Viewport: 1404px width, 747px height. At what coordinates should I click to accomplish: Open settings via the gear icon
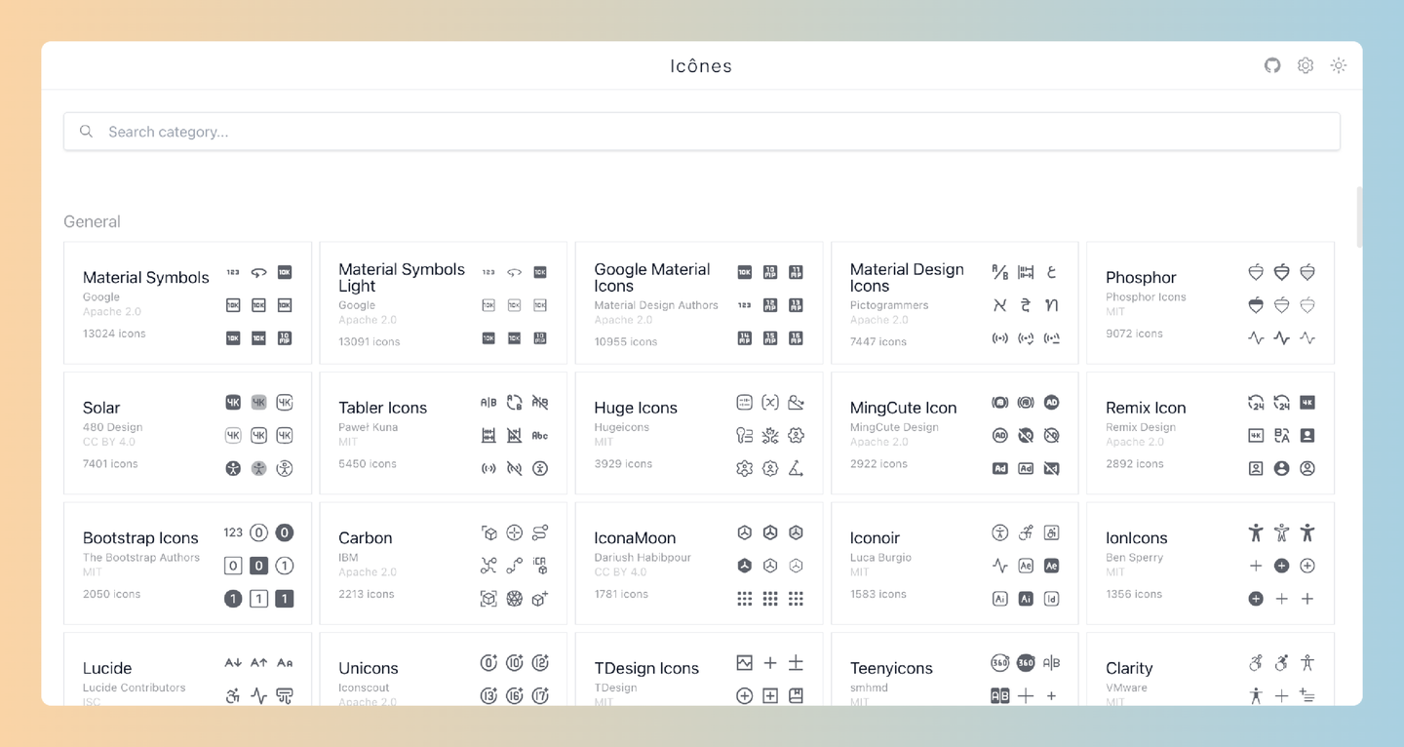1306,65
